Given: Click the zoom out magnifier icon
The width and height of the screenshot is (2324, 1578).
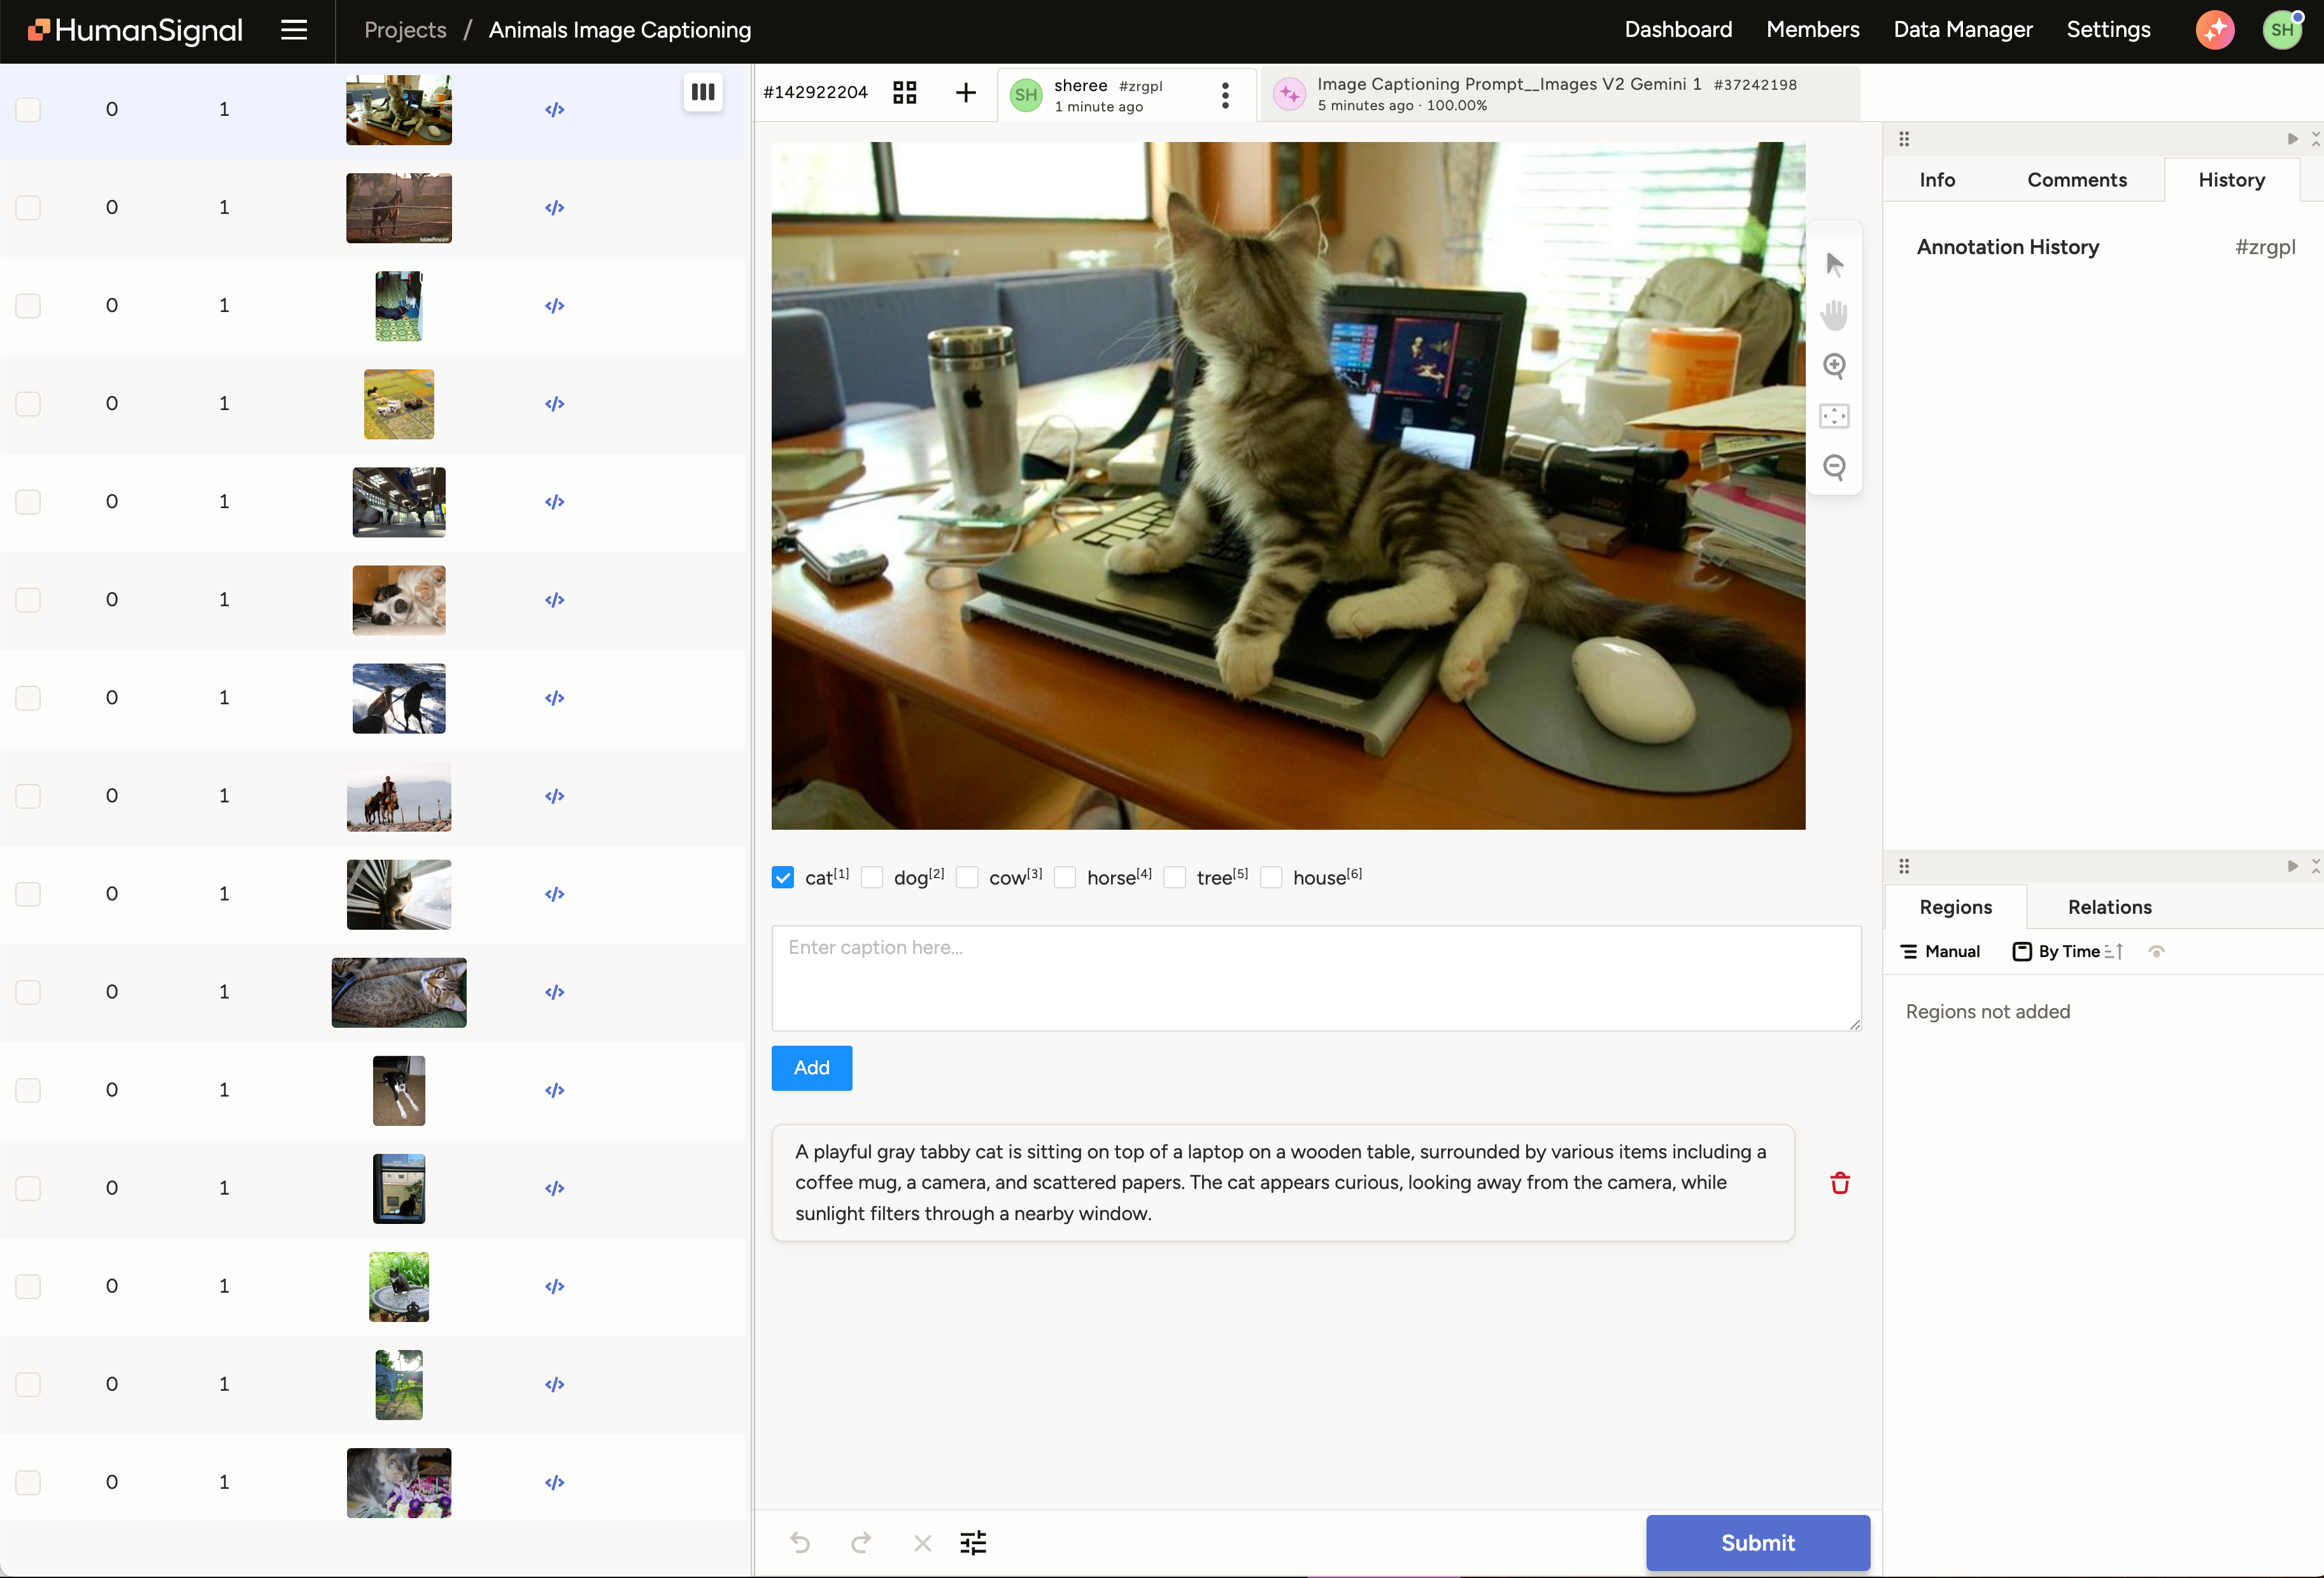Looking at the screenshot, I should [1833, 467].
